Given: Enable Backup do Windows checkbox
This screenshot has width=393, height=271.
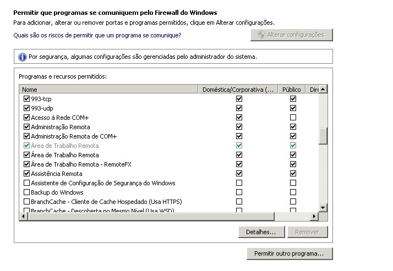Looking at the screenshot, I should [x=26, y=192].
